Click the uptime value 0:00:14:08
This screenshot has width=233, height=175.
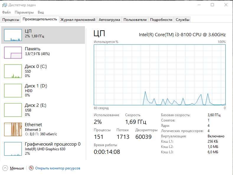pyautogui.click(x=107, y=152)
